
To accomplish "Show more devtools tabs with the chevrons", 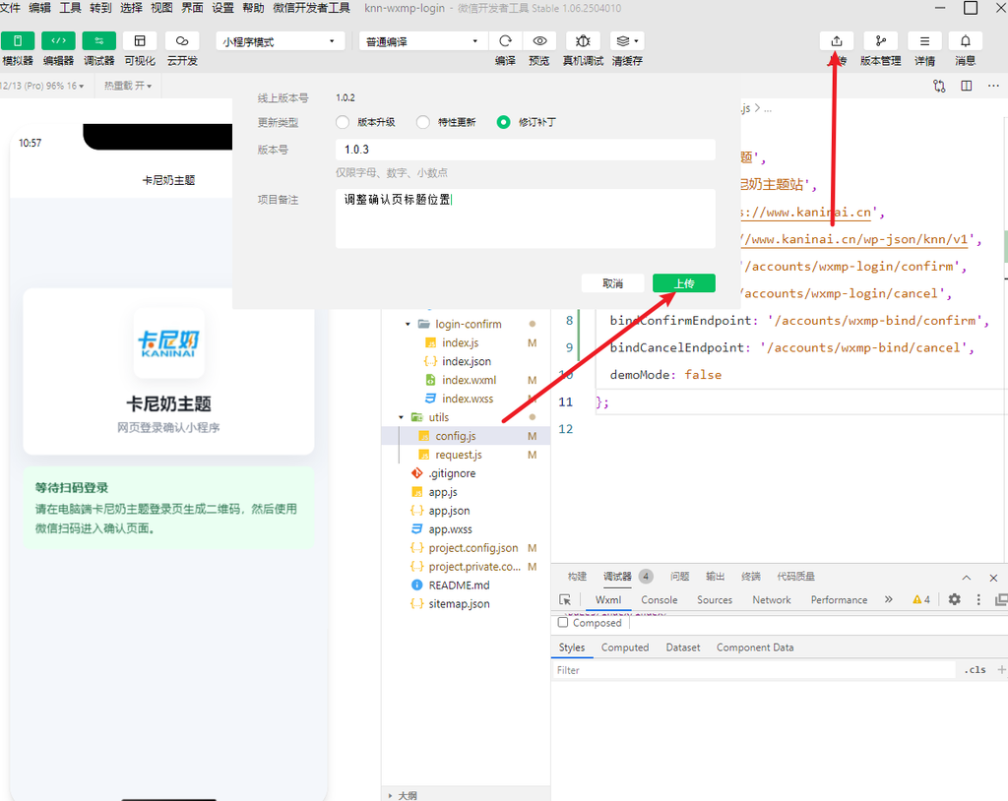I will point(889,599).
